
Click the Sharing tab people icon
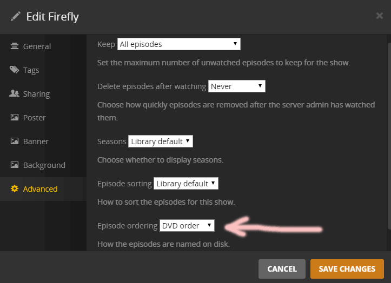point(15,94)
